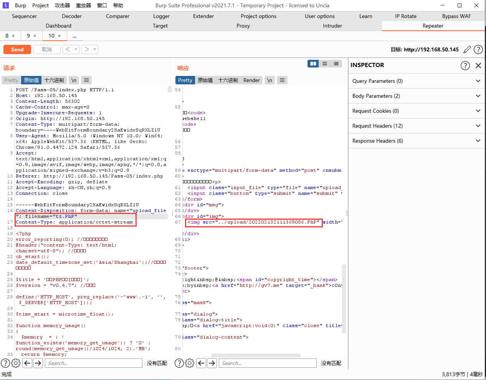Open the 攻击器 menu
Image resolution: width=486 pixels, height=380 pixels.
click(62, 5)
